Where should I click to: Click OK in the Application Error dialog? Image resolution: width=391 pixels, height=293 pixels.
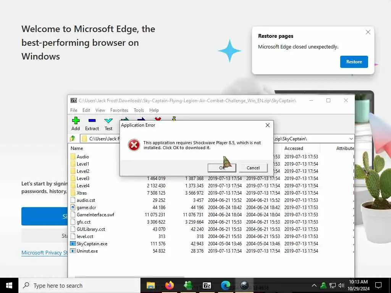(222, 168)
